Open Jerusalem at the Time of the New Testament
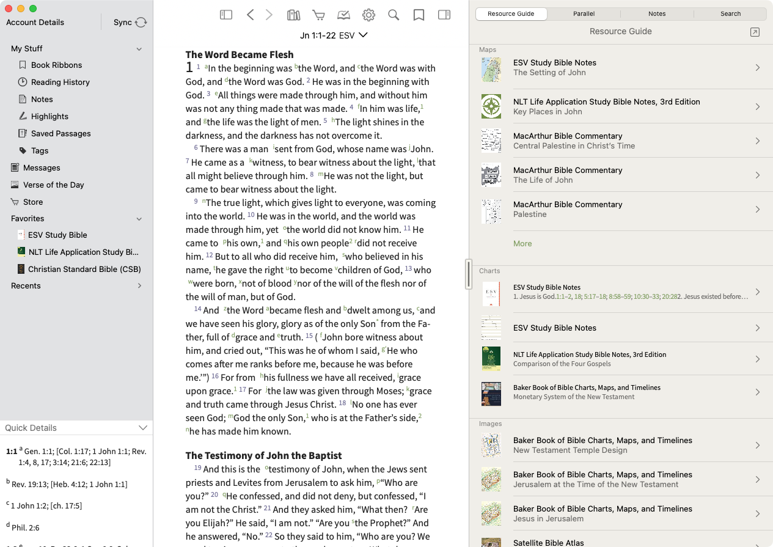Screen dimensions: 773x547 click(x=621, y=479)
